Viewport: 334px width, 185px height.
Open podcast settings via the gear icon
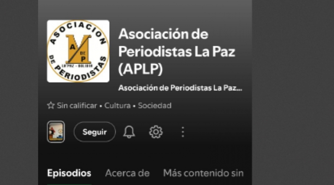(156, 132)
